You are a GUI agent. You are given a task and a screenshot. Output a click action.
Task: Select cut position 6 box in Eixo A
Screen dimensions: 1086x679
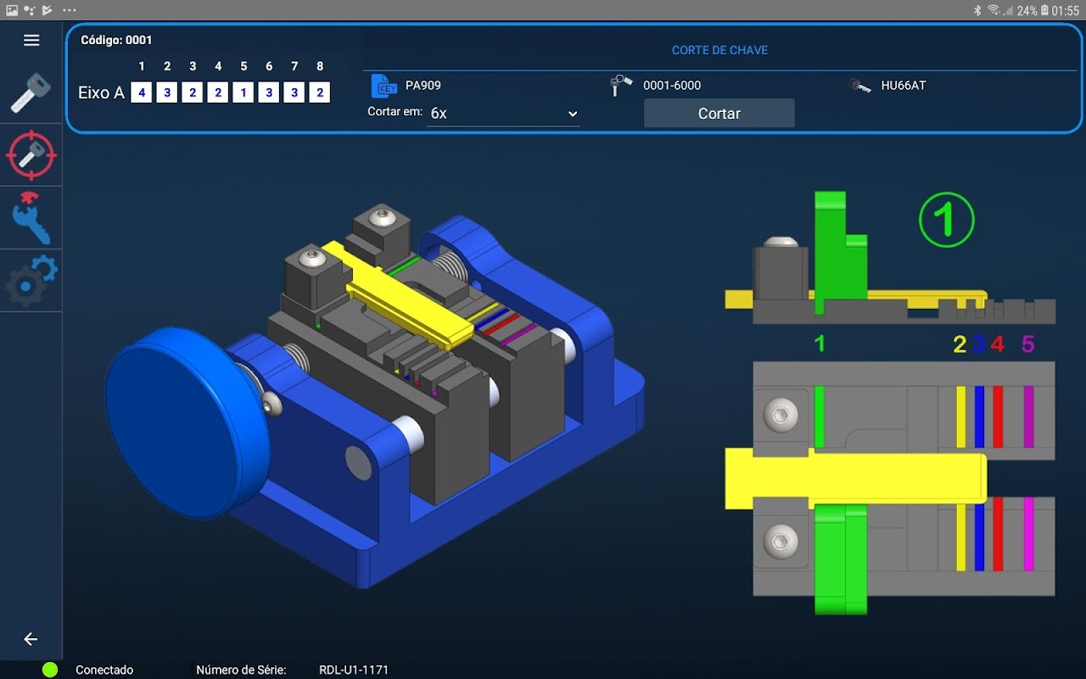click(x=269, y=93)
